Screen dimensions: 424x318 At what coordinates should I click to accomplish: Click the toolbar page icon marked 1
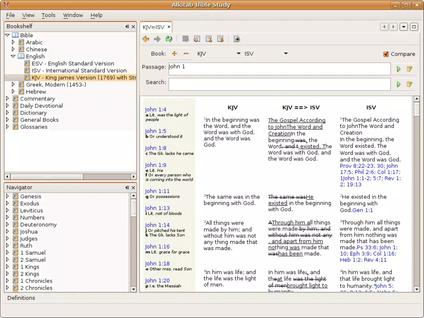209,39
